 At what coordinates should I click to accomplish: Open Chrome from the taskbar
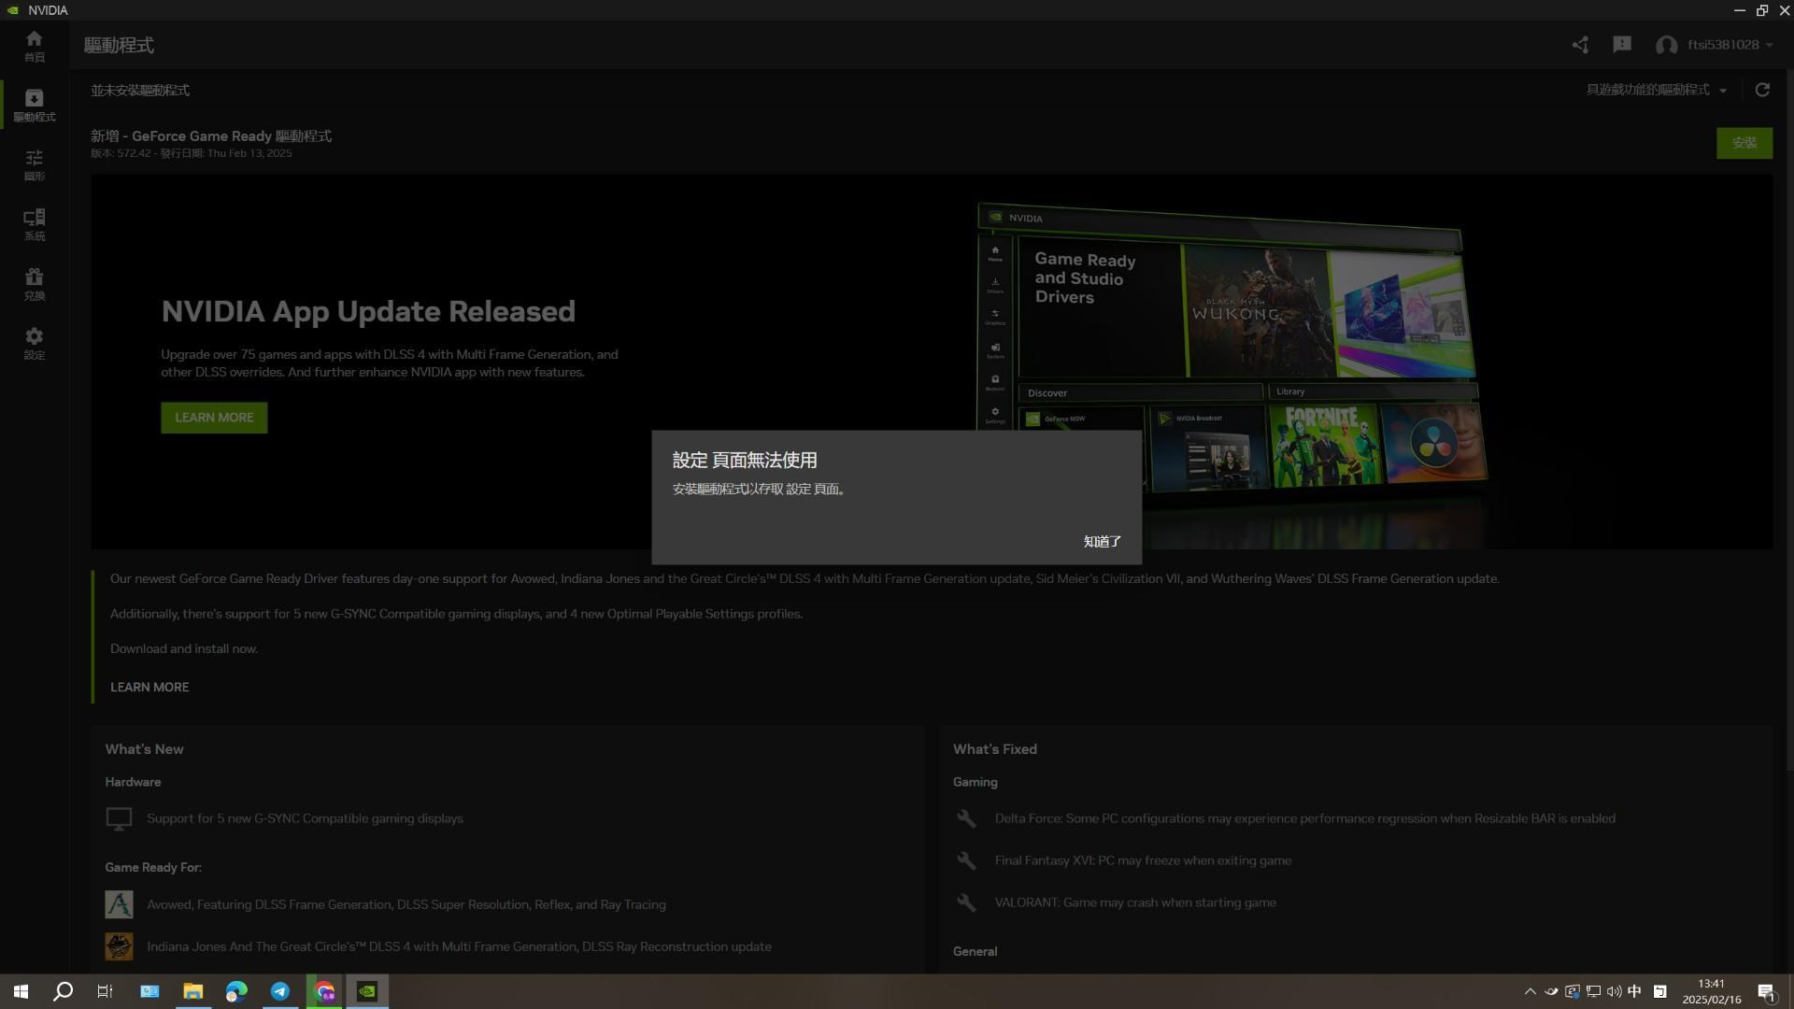coord(324,992)
